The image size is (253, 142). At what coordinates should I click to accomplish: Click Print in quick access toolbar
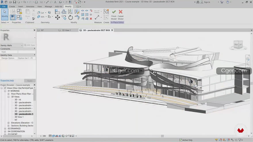36,2
